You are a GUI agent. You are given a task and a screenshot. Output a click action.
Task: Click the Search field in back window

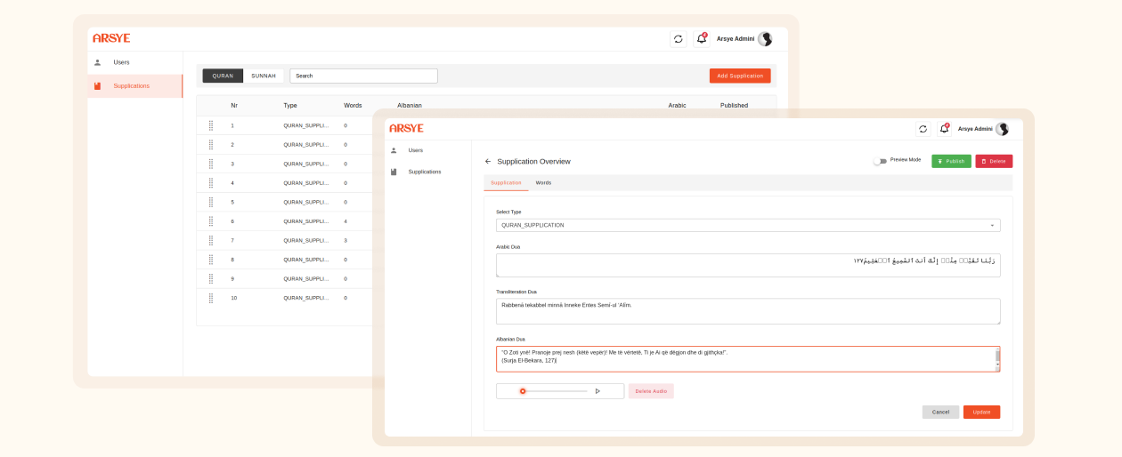[363, 76]
